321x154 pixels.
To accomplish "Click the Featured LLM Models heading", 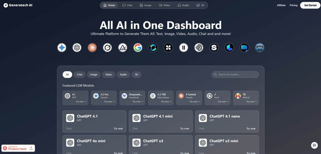I will point(78,86).
